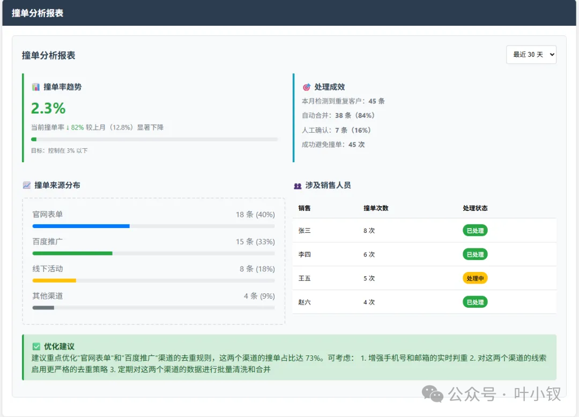Open the 最近 30 天 time range dropdown
The width and height of the screenshot is (579, 417).
pyautogui.click(x=531, y=55)
